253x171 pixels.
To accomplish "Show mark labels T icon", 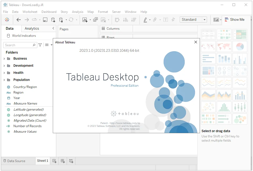I will click(166, 20).
